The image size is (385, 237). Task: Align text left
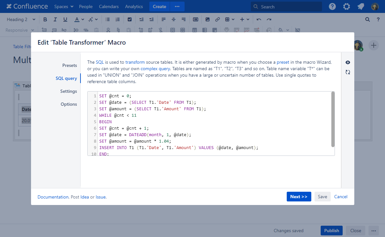[164, 19]
